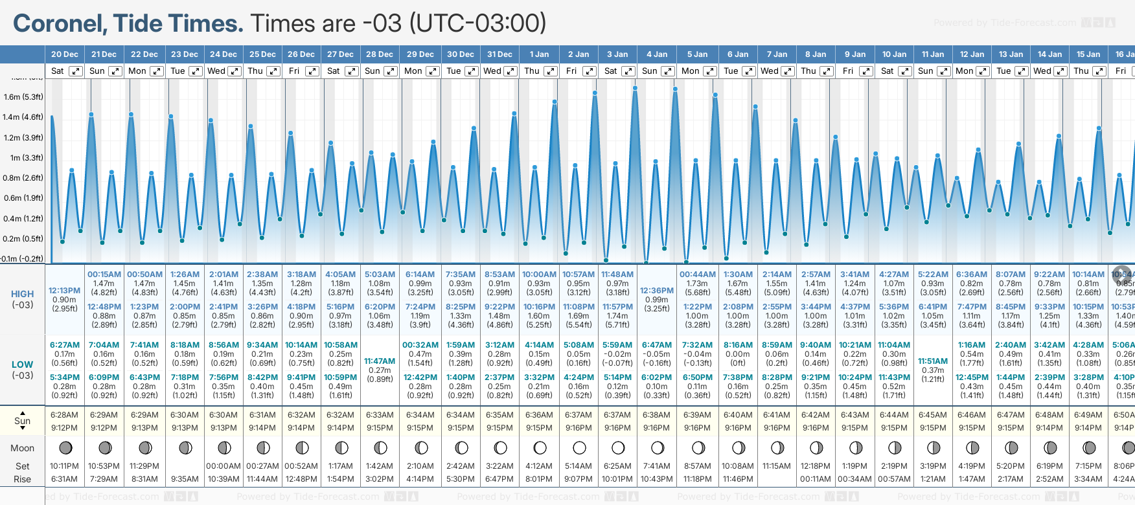Expand the Monday 29 Dec column
The width and height of the screenshot is (1135, 505).
point(432,71)
